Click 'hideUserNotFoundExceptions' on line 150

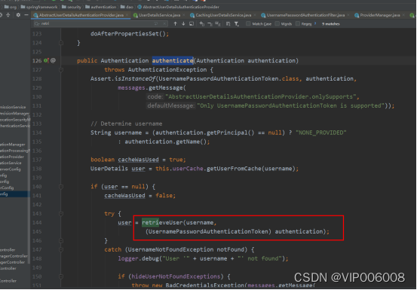[x=176, y=276]
